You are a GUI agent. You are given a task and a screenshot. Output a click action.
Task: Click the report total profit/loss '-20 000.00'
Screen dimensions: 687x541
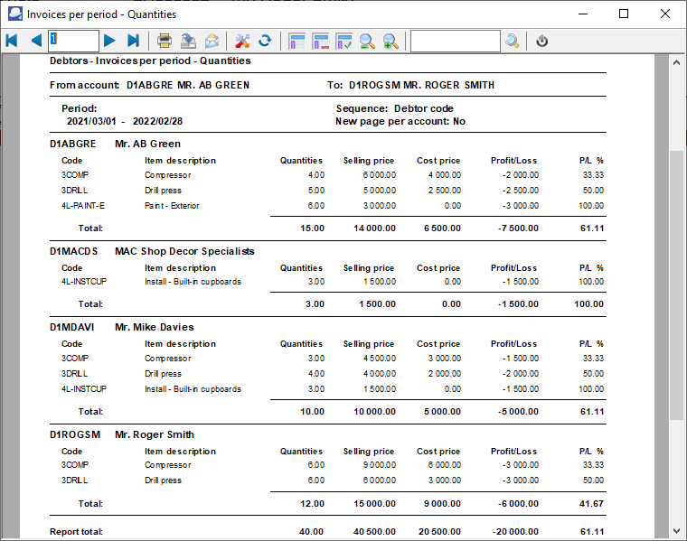tap(515, 532)
